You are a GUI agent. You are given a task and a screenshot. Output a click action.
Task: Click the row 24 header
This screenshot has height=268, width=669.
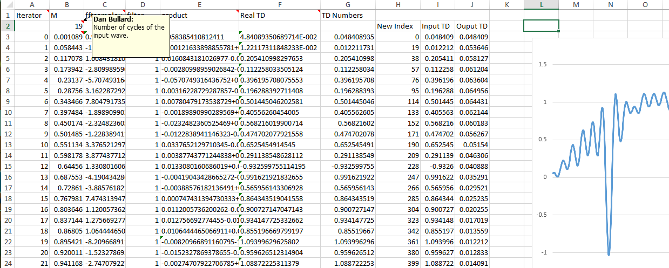pyautogui.click(x=7, y=263)
